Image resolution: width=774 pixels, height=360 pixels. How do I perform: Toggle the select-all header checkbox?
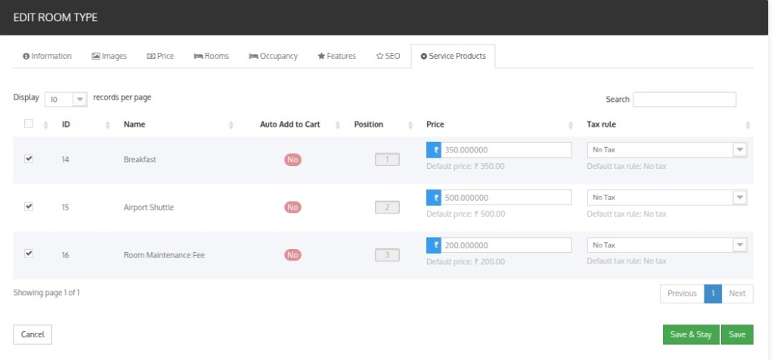coord(29,124)
